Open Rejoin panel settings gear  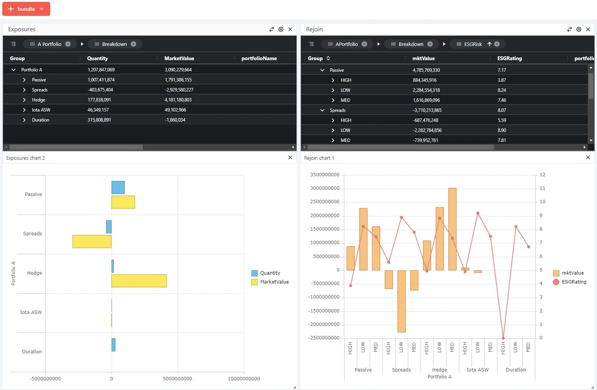[x=579, y=29]
